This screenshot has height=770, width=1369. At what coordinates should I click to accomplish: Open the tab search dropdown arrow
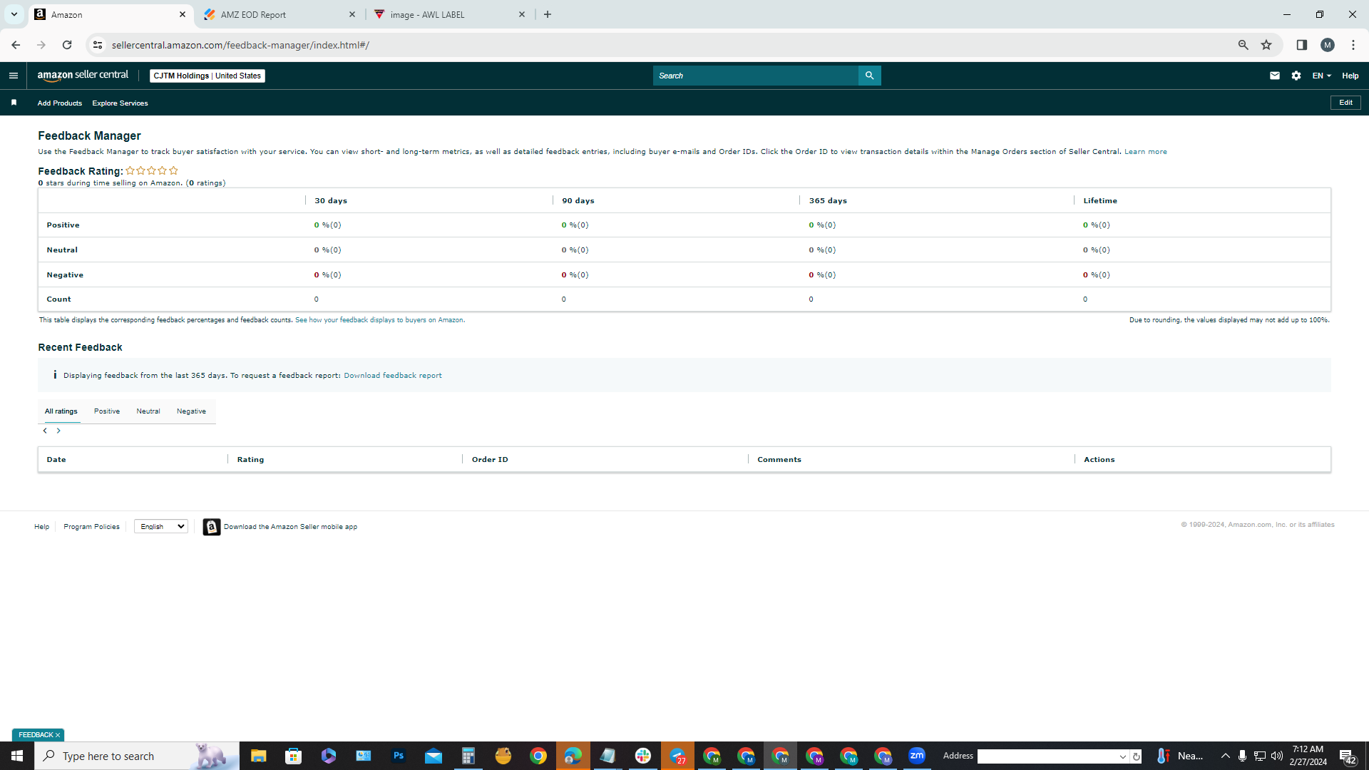click(14, 14)
